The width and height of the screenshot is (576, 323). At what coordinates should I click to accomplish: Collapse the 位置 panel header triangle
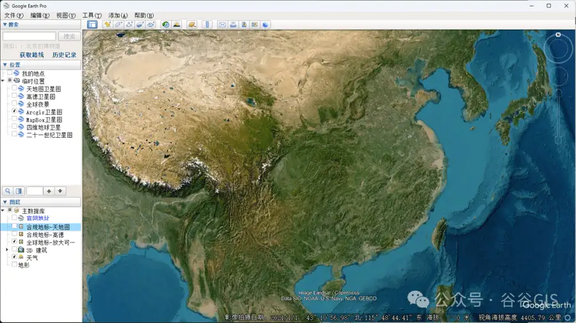pos(4,65)
